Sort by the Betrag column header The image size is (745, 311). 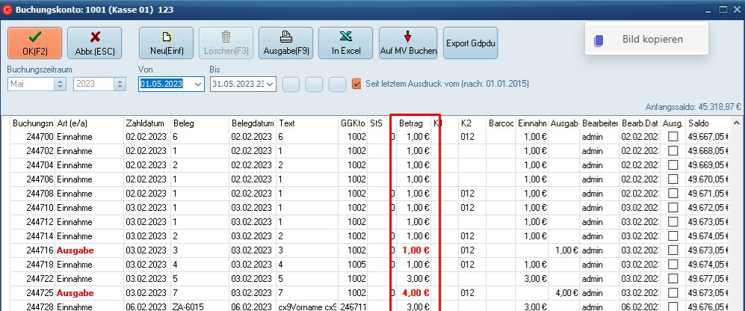pos(411,123)
